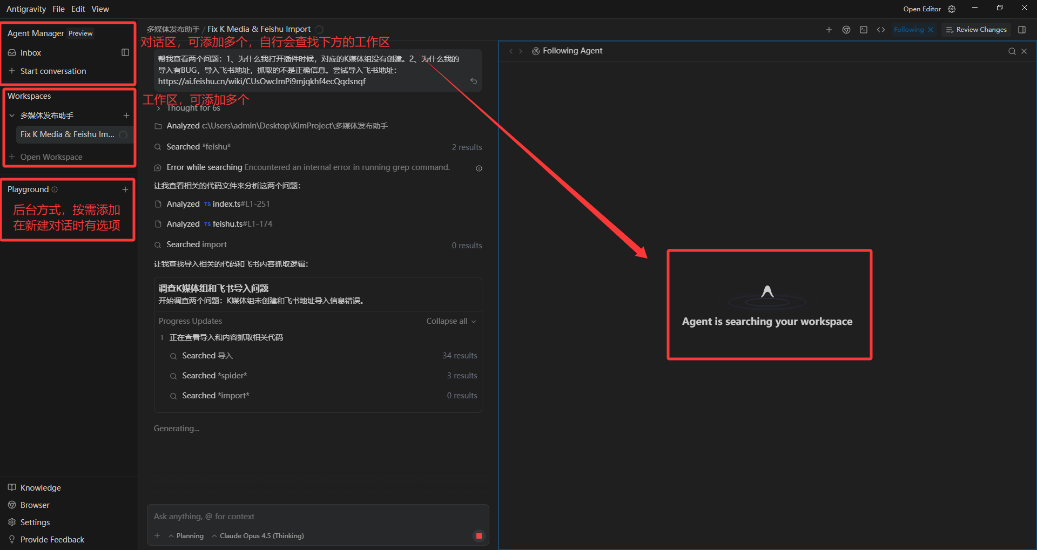This screenshot has width=1037, height=550.
Task: Stop generation with the red stop button
Action: pyautogui.click(x=479, y=536)
